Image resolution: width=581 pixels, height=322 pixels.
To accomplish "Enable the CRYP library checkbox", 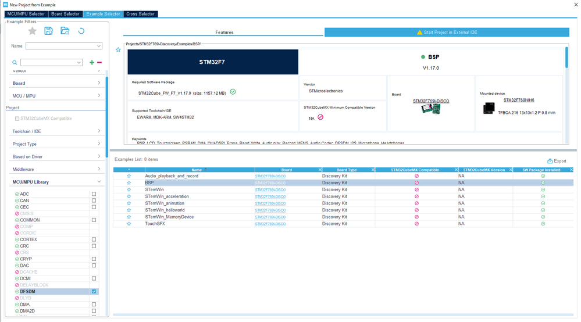I will 94,259.
